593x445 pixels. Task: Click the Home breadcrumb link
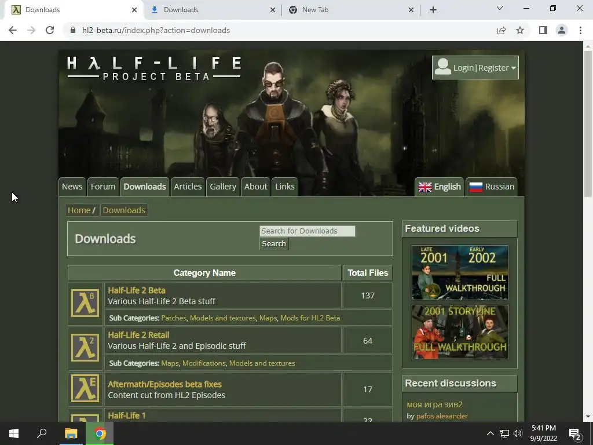(79, 210)
